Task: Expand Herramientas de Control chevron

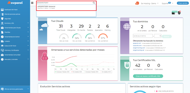Action: [x=28, y=36]
